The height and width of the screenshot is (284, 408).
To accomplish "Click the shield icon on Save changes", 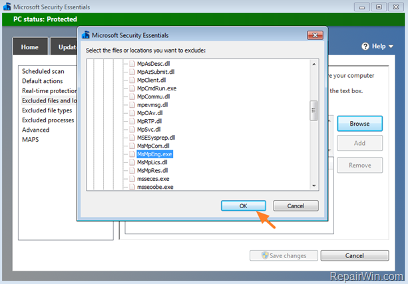I will pos(265,255).
